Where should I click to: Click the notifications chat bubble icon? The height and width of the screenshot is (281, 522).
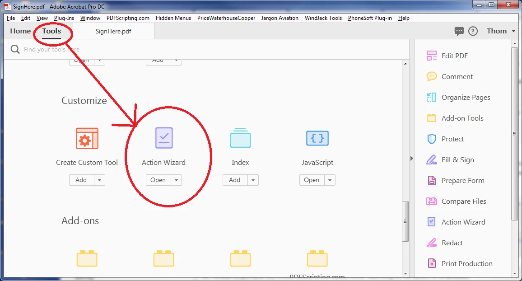click(459, 31)
